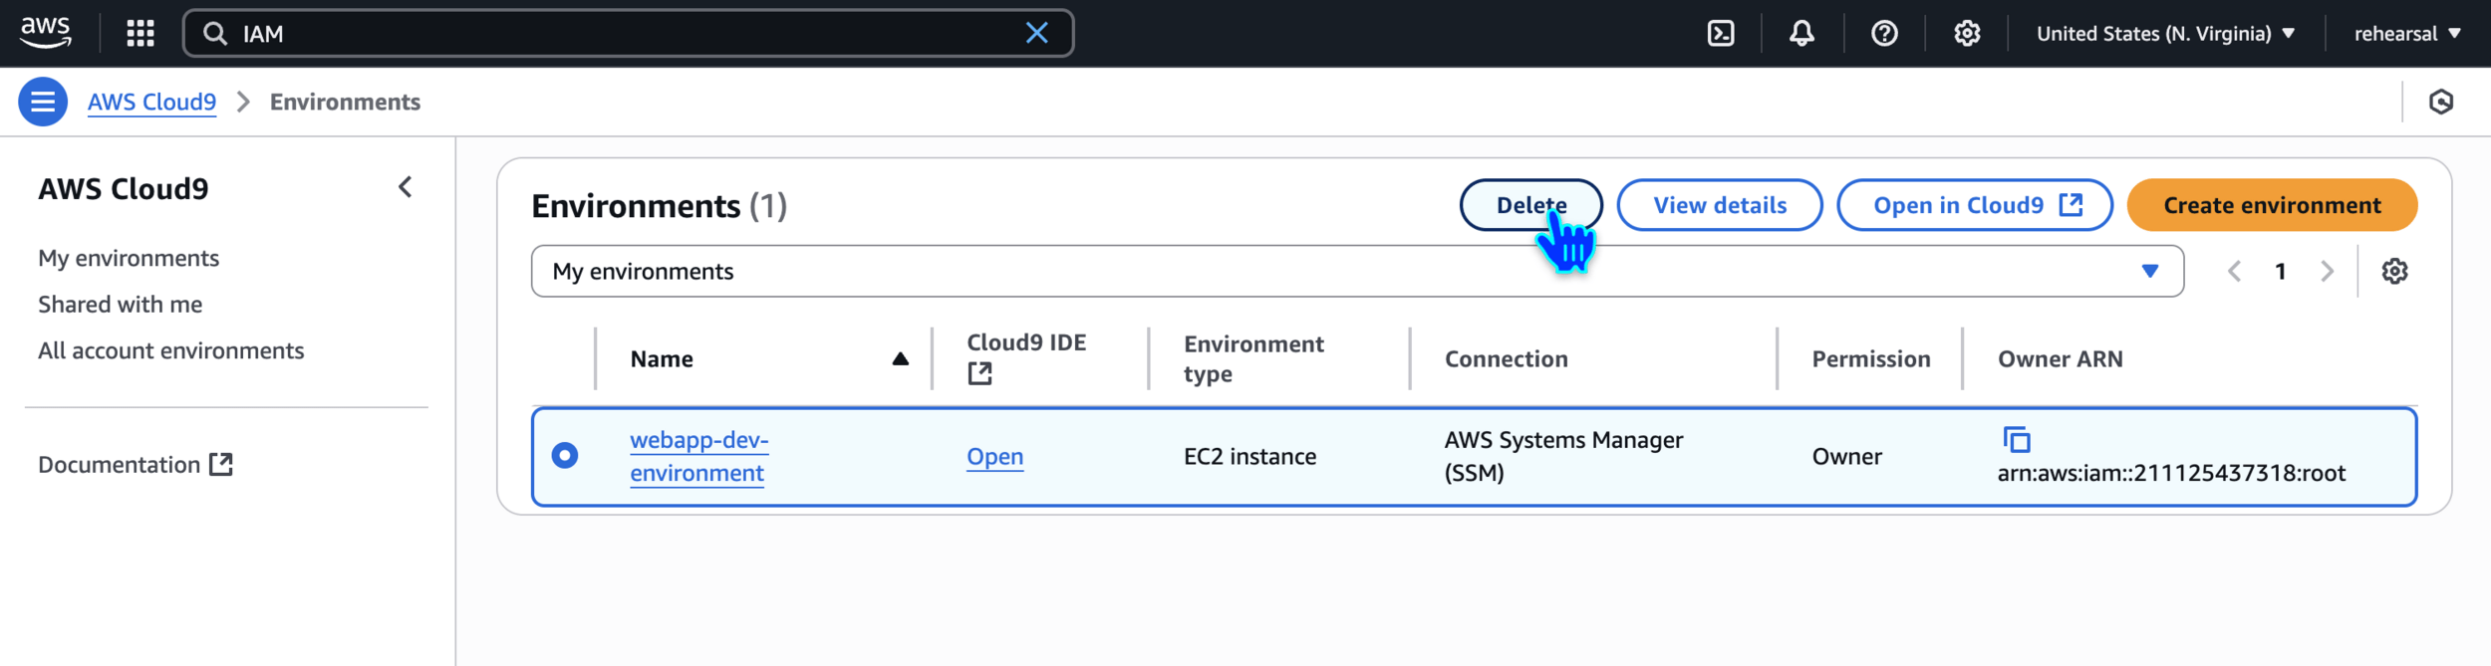This screenshot has width=2491, height=666.
Task: Toggle the blue hamburger navigation menu
Action: click(43, 102)
